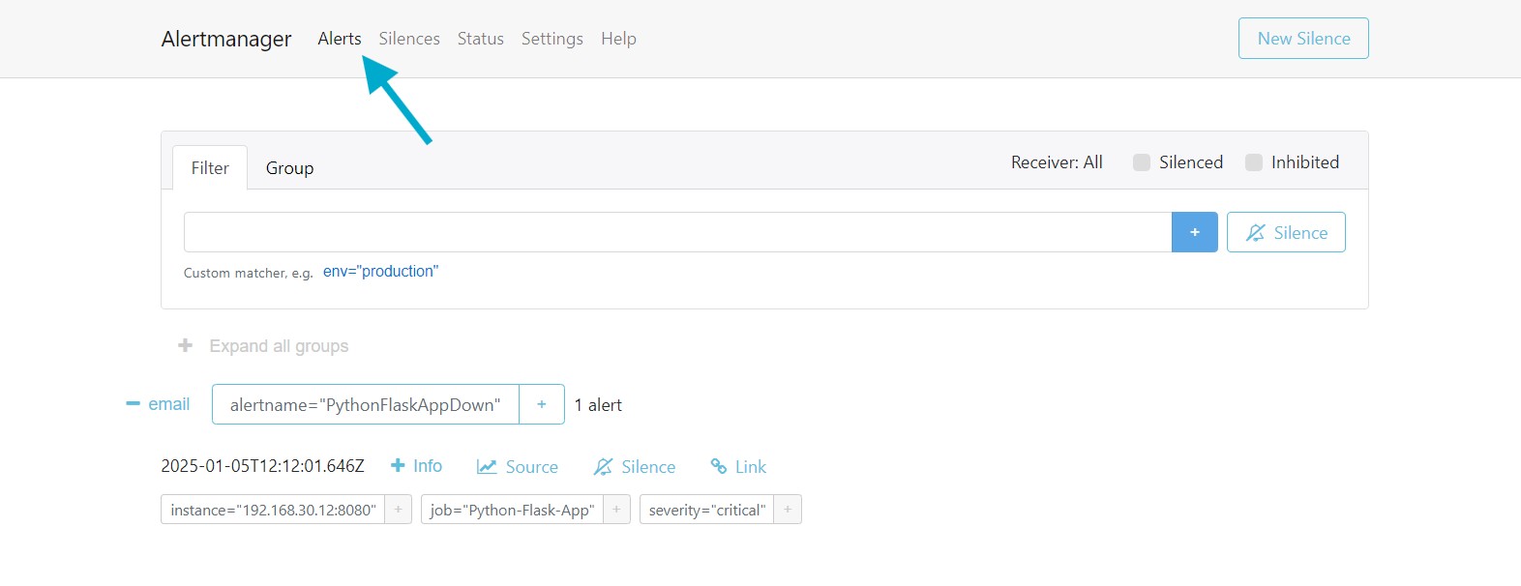Image resolution: width=1521 pixels, height=586 pixels.
Task: Enable the Silenced checkbox
Action: 1142,162
